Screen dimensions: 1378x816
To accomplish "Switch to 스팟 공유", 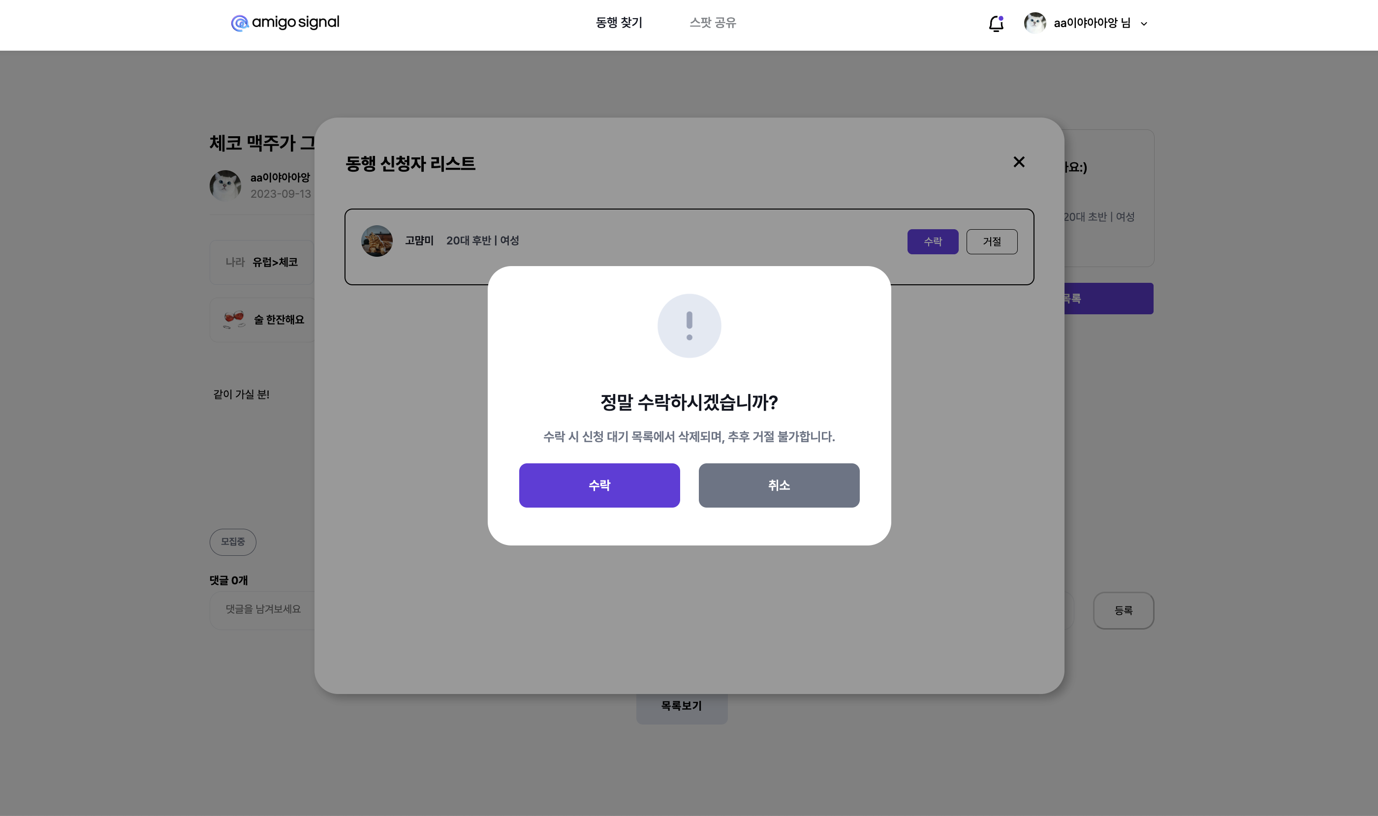I will (714, 23).
